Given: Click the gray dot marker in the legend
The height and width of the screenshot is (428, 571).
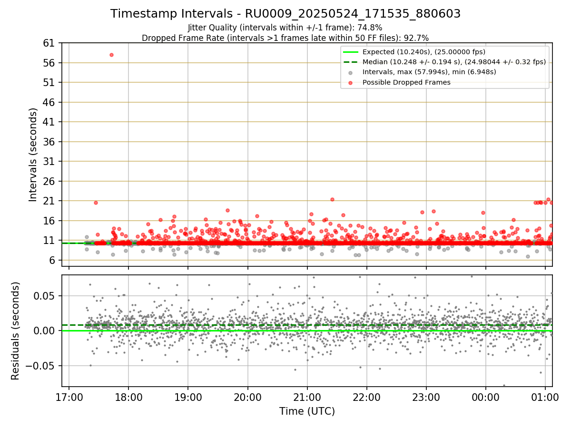Looking at the screenshot, I should tap(350, 72).
